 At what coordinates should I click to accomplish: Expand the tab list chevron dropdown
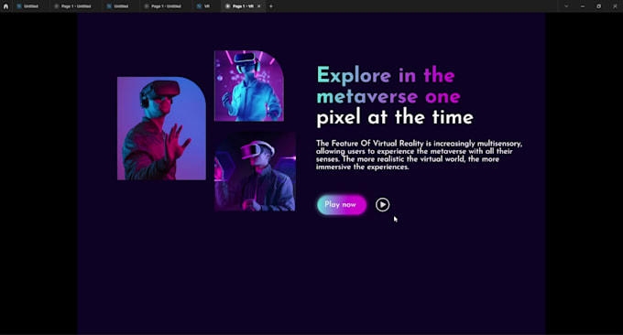566,6
